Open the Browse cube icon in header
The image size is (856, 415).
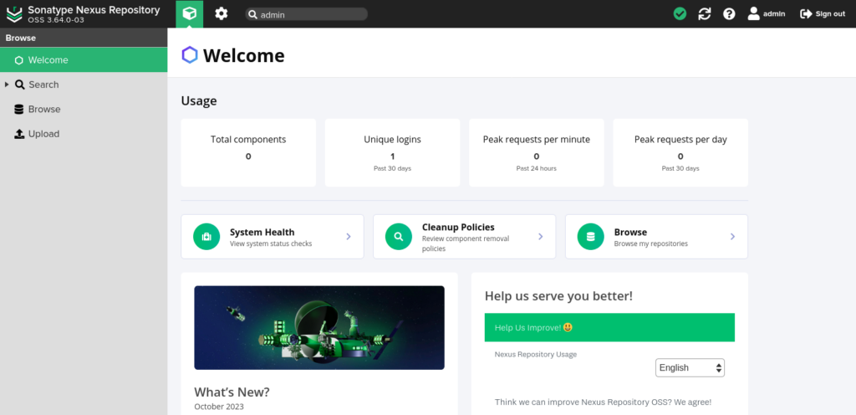pyautogui.click(x=190, y=13)
